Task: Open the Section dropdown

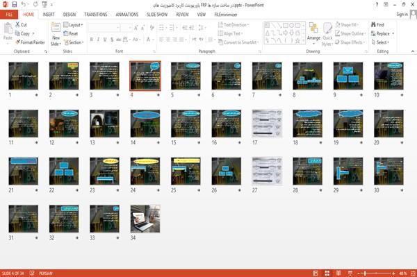Action: pos(74,42)
